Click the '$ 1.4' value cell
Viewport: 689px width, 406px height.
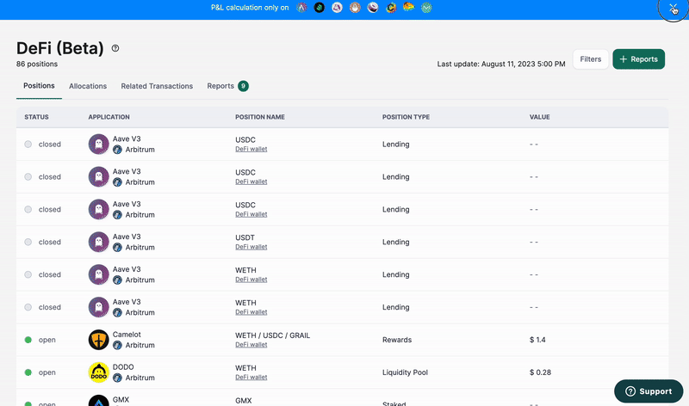(537, 340)
